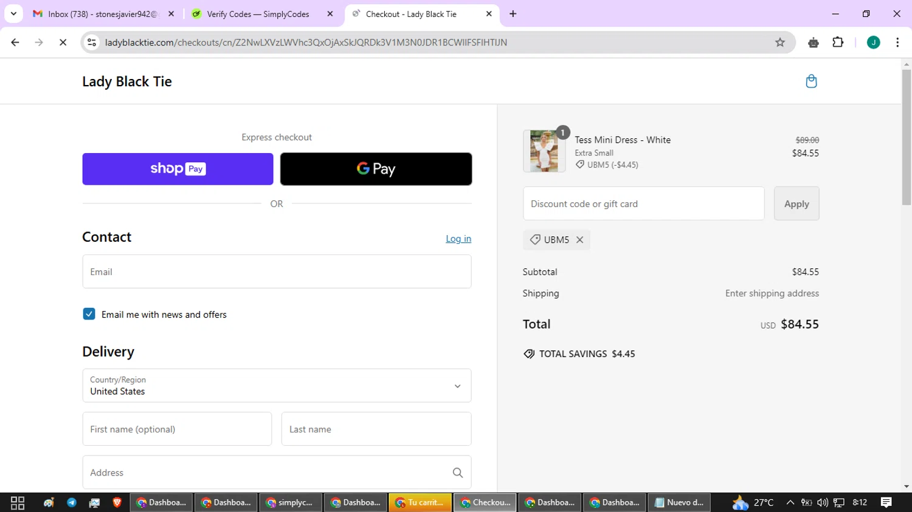
Task: Open the Chrome extensions puzzle icon
Action: (838, 43)
